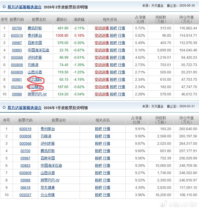Open 股吧 for 腾讯控股 in 2季度 table
This screenshot has width=199, height=209.
tap(114, 28)
